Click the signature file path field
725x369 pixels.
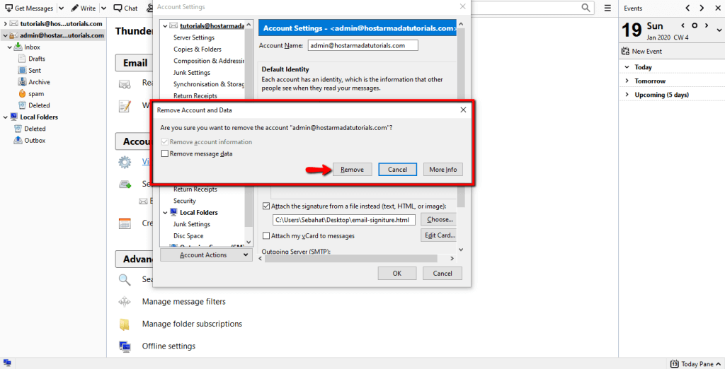[344, 220]
